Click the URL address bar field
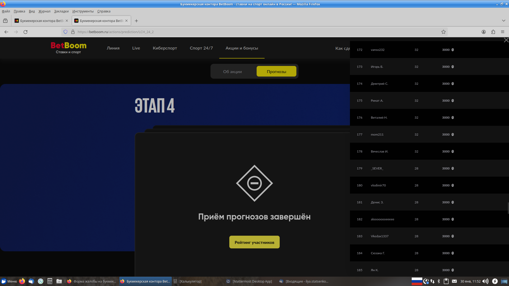This screenshot has height=286, width=509. point(239,32)
